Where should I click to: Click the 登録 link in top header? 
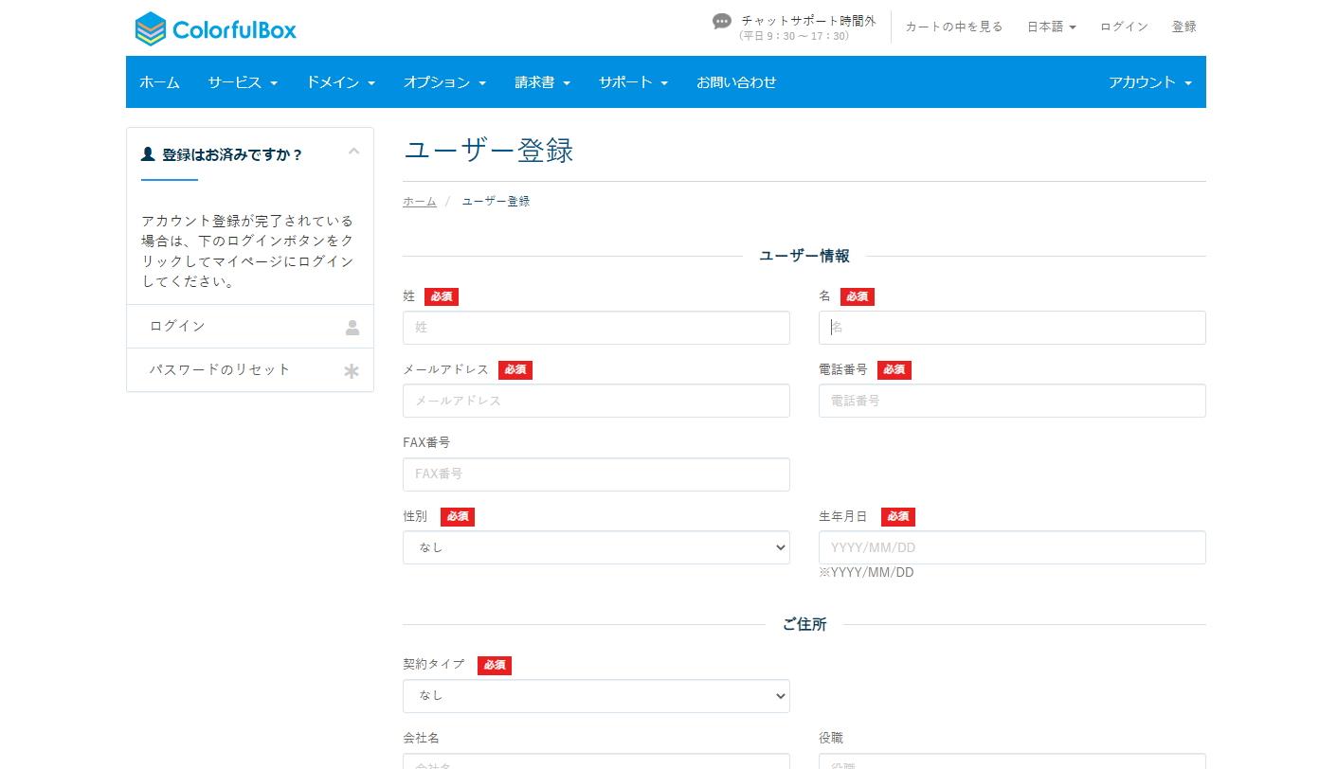click(x=1184, y=27)
